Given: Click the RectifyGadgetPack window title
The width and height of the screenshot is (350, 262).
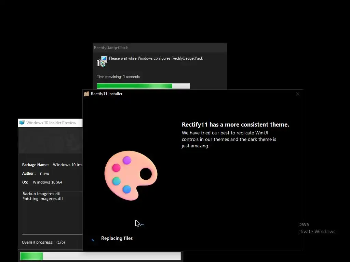Looking at the screenshot, I should point(111,48).
